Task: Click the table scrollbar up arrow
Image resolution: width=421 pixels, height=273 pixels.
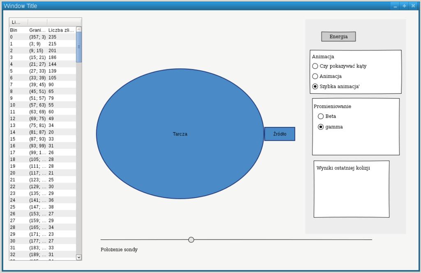Action: click(79, 30)
